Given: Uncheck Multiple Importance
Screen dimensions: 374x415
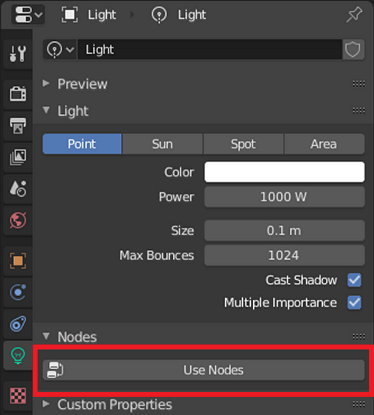Looking at the screenshot, I should click(354, 302).
